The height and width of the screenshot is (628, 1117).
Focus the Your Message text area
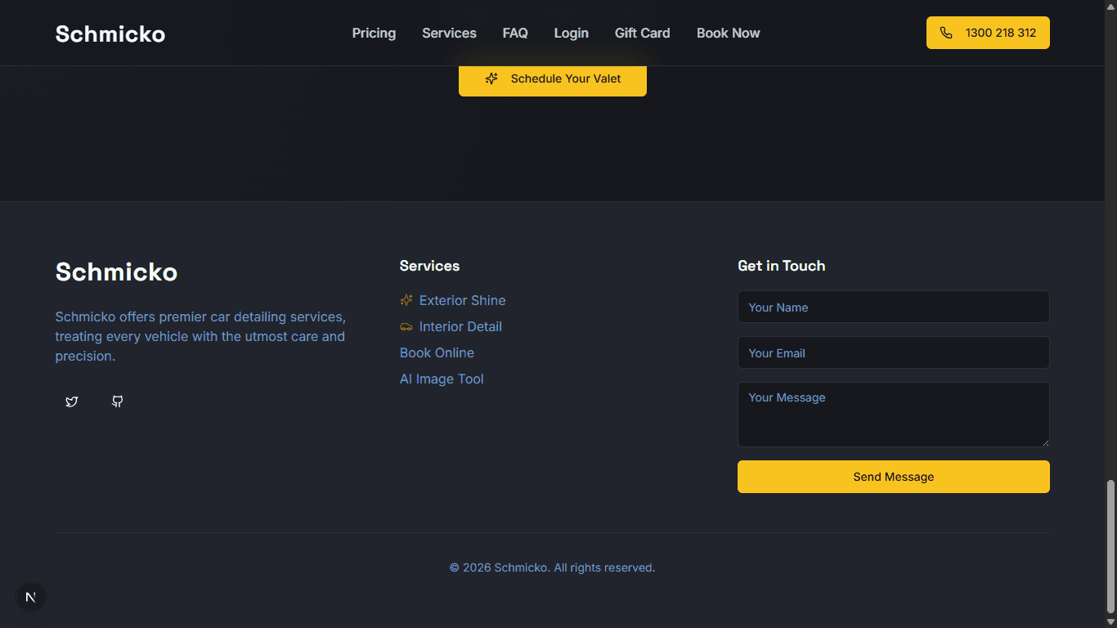(x=893, y=415)
